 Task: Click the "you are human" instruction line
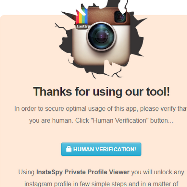coord(101,120)
